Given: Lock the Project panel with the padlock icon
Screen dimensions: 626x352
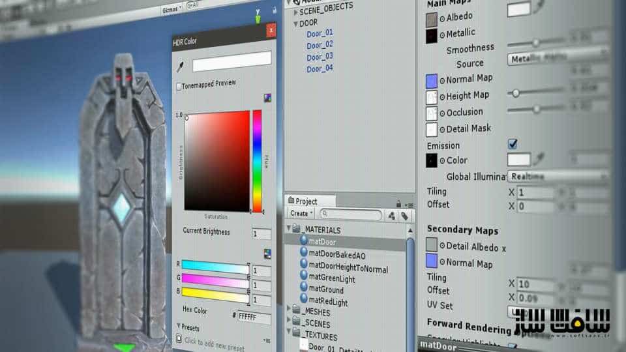Looking at the screenshot, I should pyautogui.click(x=398, y=204).
